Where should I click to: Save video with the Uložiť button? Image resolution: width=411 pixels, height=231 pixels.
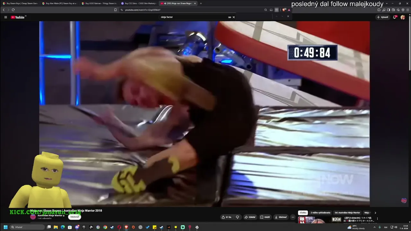tap(265, 217)
